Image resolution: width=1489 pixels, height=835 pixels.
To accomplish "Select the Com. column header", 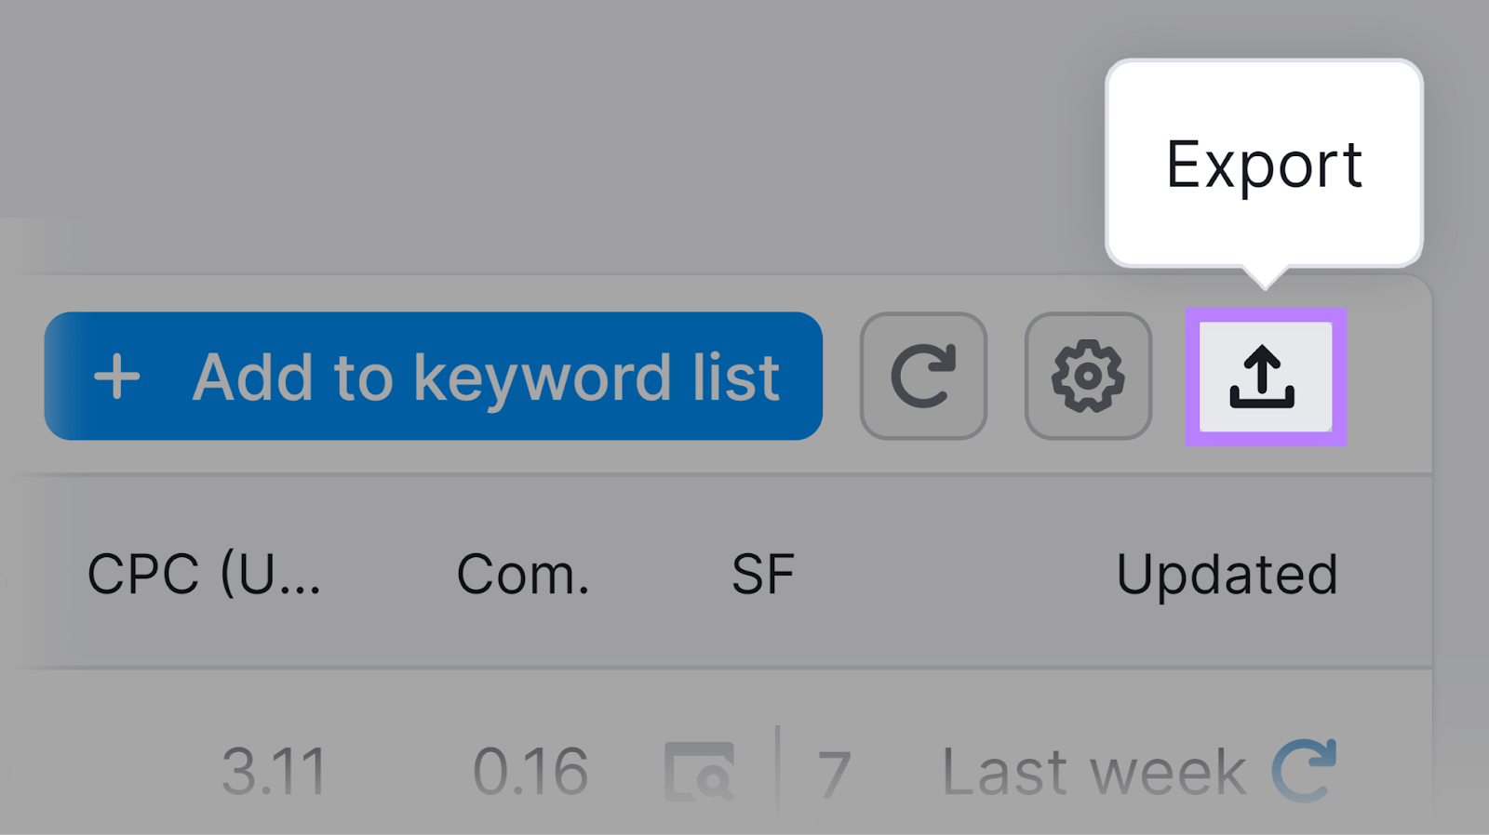I will coord(522,574).
